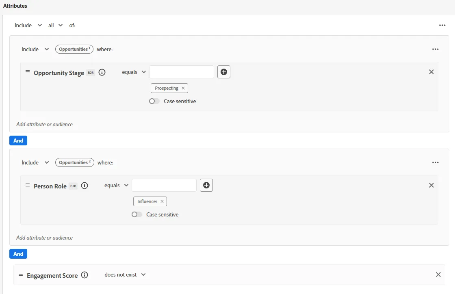Open Include dropdown for Opportunities 2

35,163
